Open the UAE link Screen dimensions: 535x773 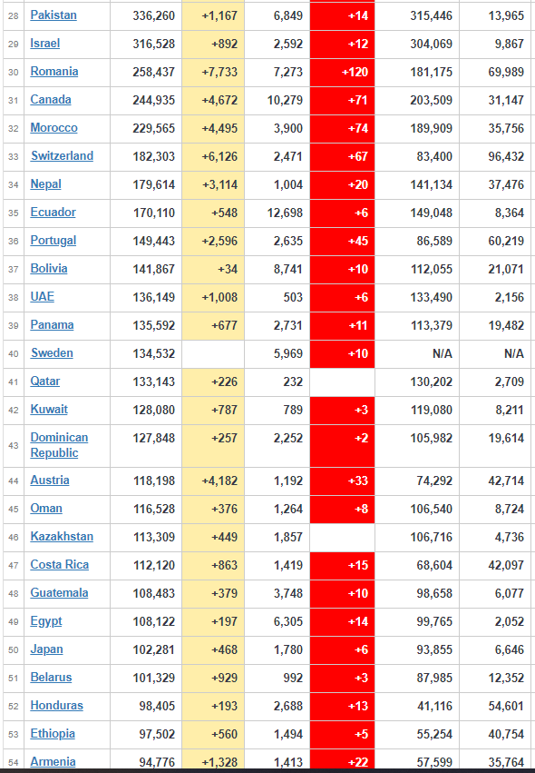43,297
